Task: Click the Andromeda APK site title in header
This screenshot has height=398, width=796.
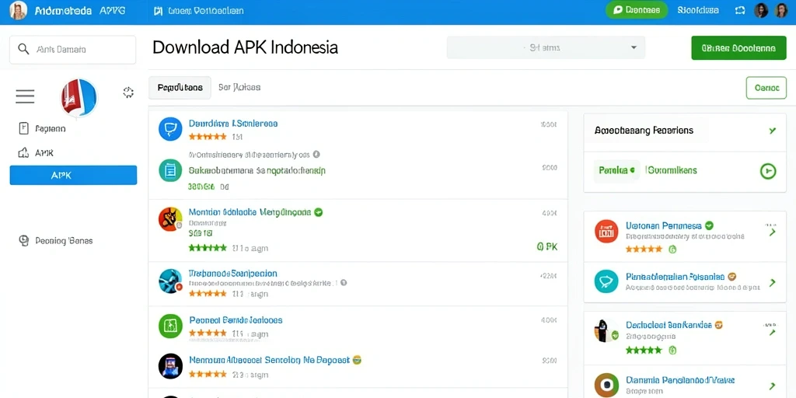Action: click(x=81, y=11)
